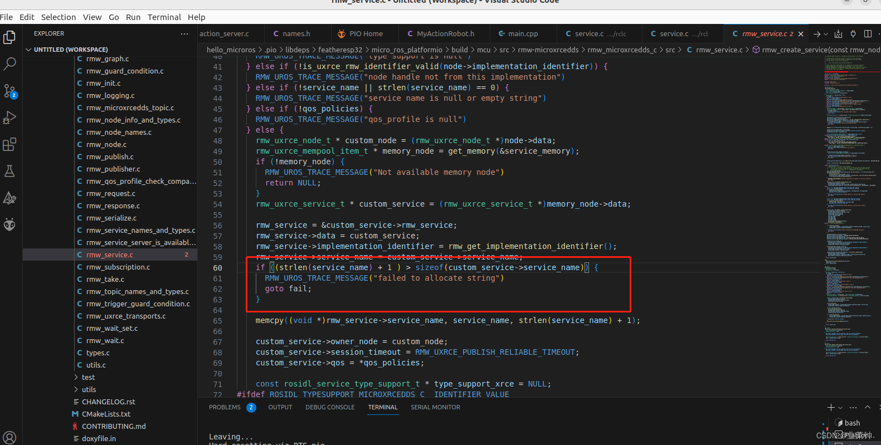Create a new terminal with plus icon
Image resolution: width=881 pixels, height=445 pixels.
pyautogui.click(x=831, y=408)
